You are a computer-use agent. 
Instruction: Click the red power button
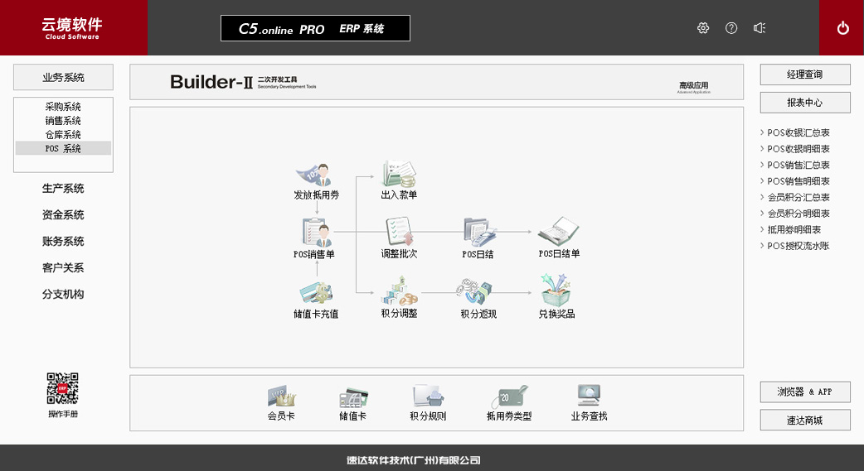click(x=842, y=28)
